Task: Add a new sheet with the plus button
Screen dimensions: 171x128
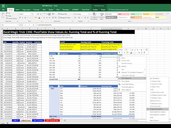Action: click(65, 121)
